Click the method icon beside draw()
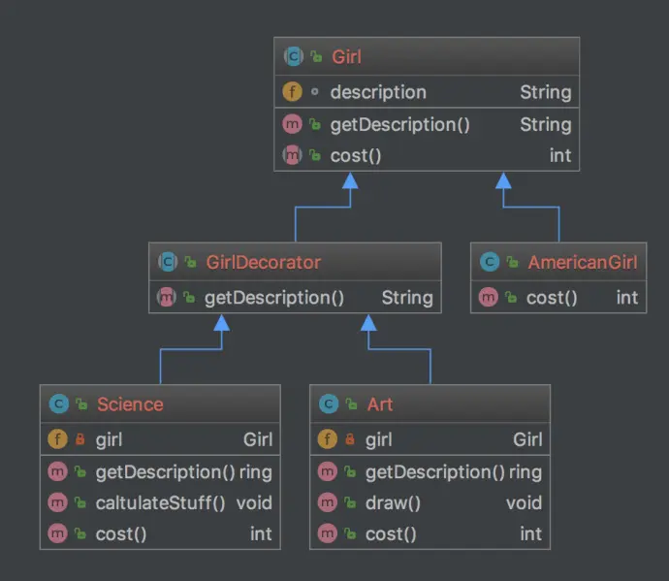 (329, 502)
